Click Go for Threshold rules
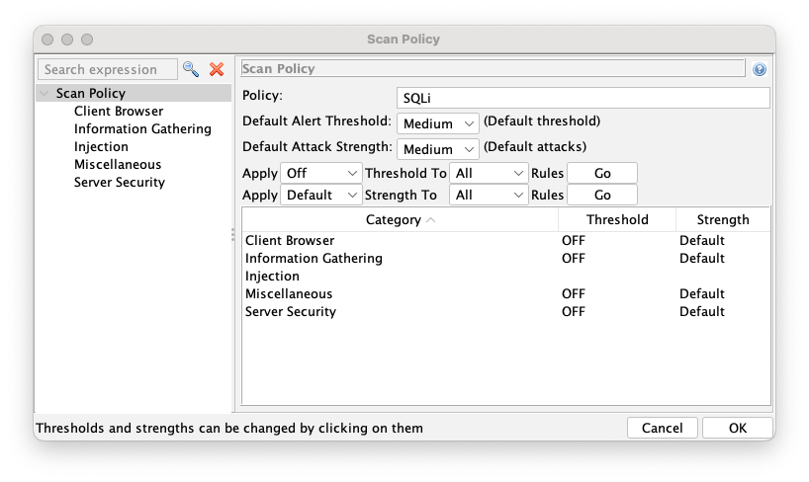The image size is (809, 482). click(602, 173)
